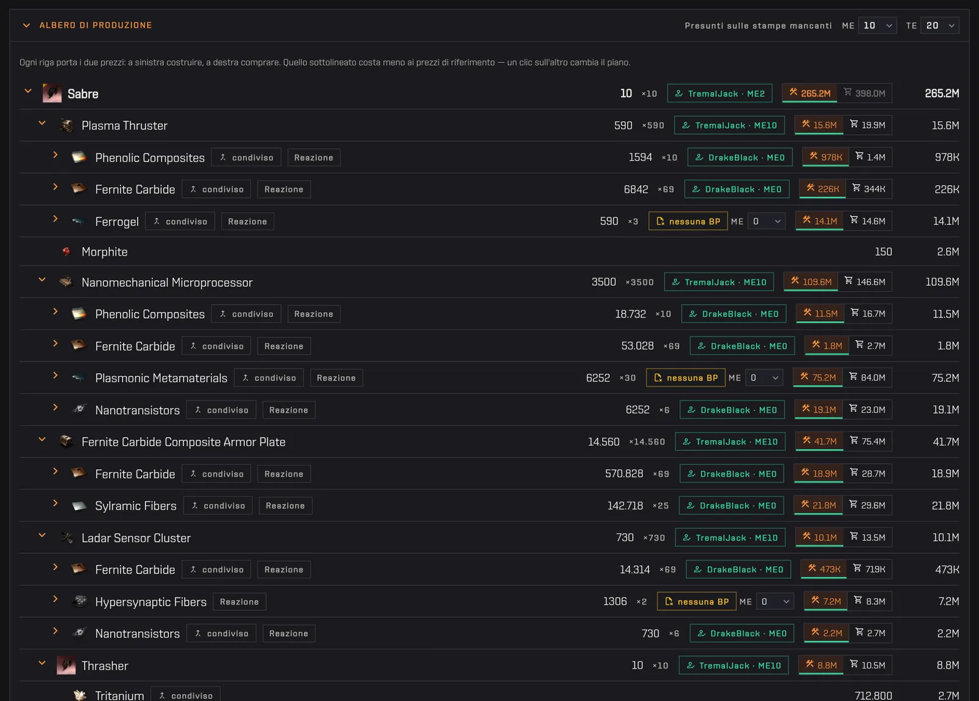Click the Sabre ship icon

[x=52, y=94]
